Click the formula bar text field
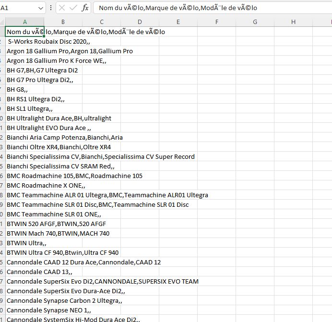Image resolution: width=332 pixels, height=322 pixels. click(x=213, y=8)
